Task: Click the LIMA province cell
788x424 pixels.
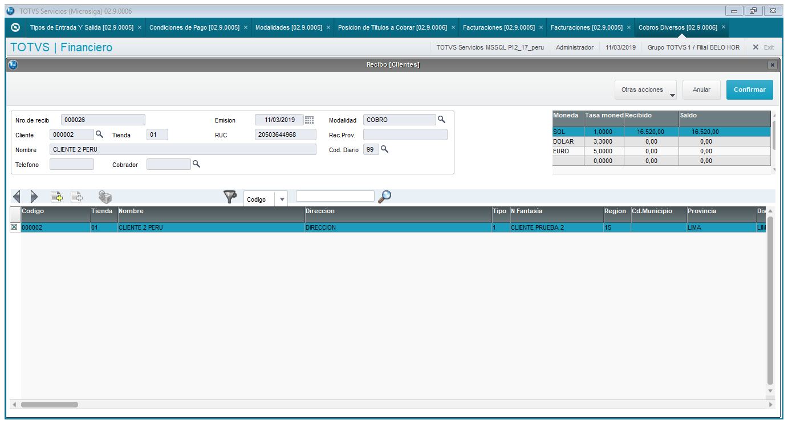Action: pyautogui.click(x=721, y=227)
